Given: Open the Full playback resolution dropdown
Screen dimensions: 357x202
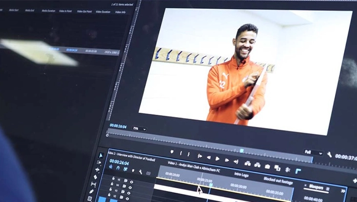Looking at the screenshot, I should [x=313, y=153].
